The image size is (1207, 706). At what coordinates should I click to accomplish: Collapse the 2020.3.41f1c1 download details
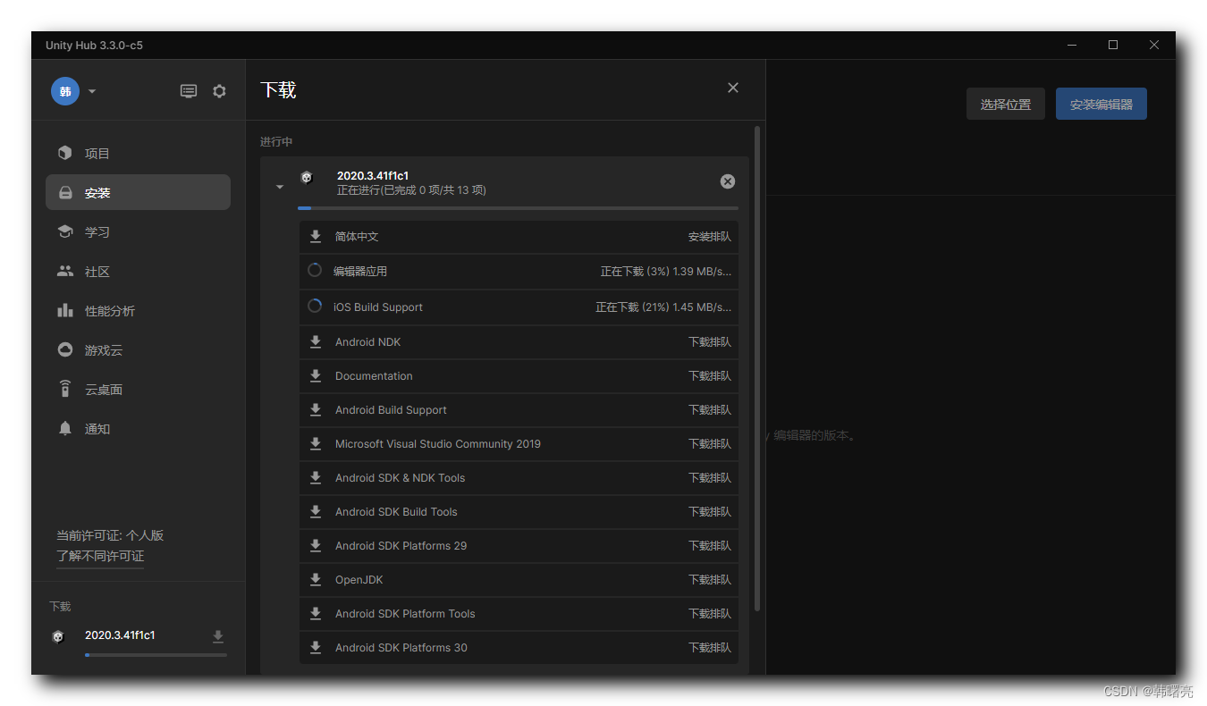pyautogui.click(x=280, y=186)
